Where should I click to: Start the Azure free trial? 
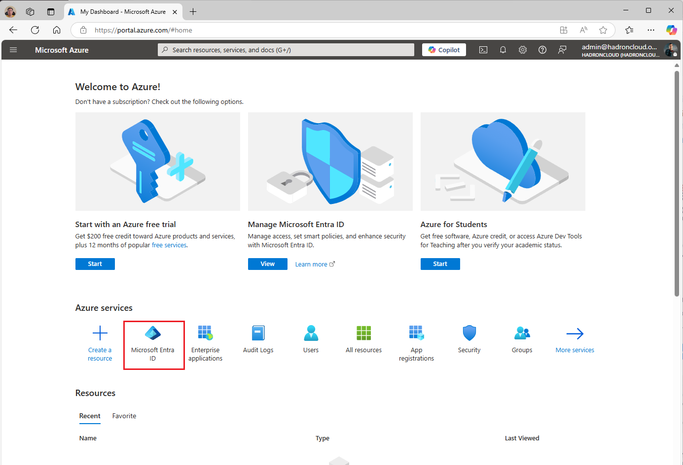95,264
